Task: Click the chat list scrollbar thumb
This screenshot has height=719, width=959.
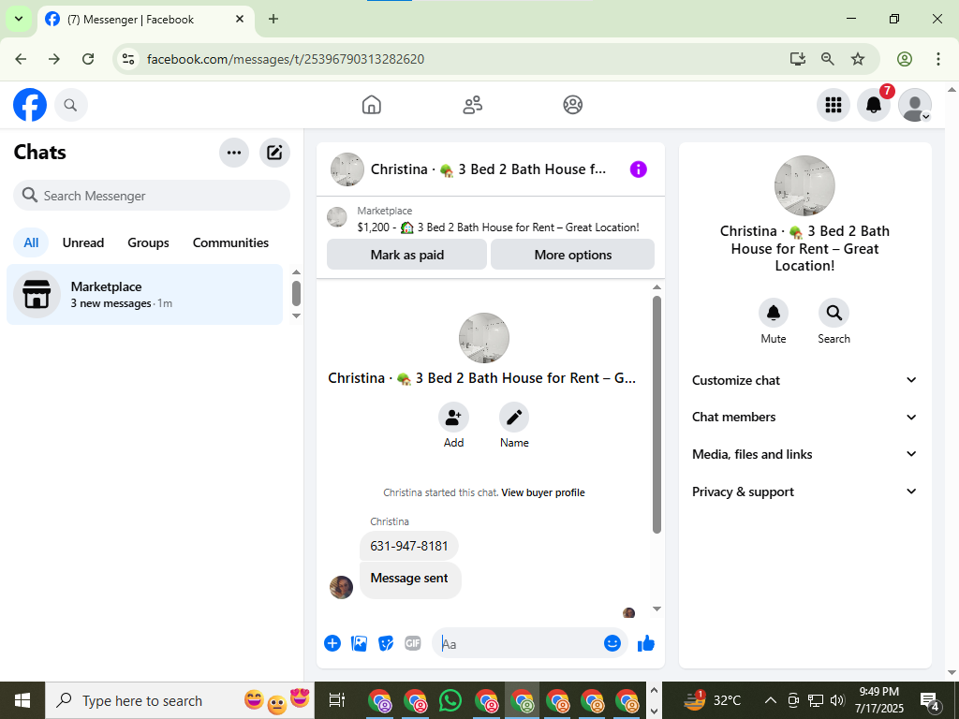Action: click(296, 293)
